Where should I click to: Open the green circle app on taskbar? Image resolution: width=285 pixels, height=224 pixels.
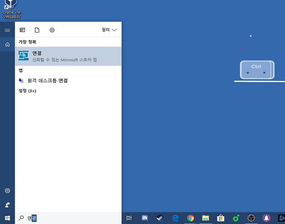[236, 218]
